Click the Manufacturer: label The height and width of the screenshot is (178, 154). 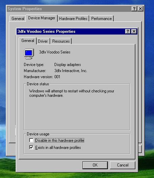pos(35,71)
